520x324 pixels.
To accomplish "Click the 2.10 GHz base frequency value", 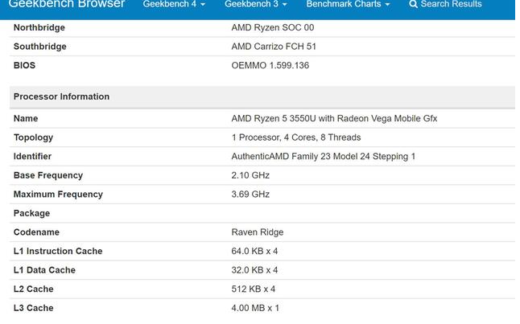I will coord(250,175).
